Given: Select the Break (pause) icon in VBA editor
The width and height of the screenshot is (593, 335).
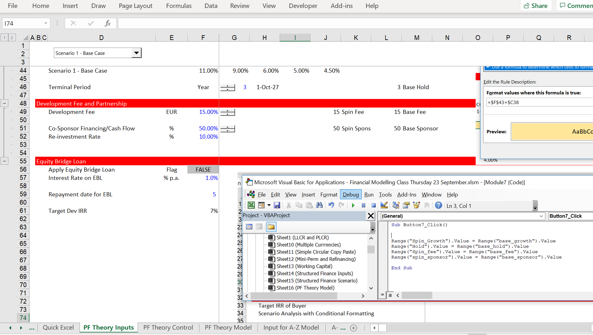Looking at the screenshot, I should coord(363,205).
